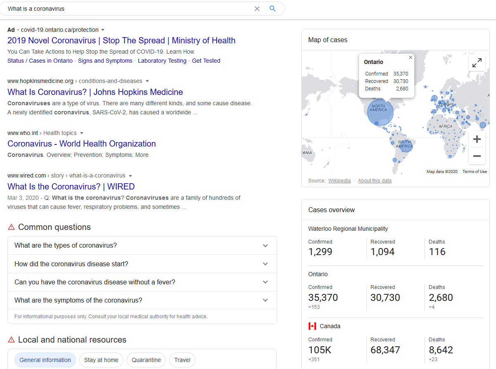Click the 'For informational purposes only' disclaimer
The height and width of the screenshot is (369, 496).
111,317
